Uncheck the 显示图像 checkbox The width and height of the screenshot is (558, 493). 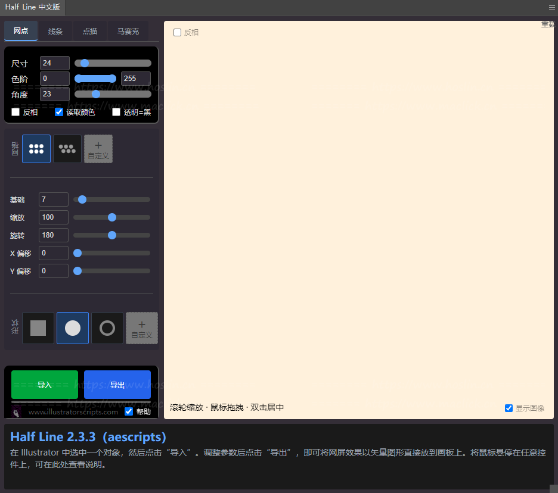[x=509, y=408]
